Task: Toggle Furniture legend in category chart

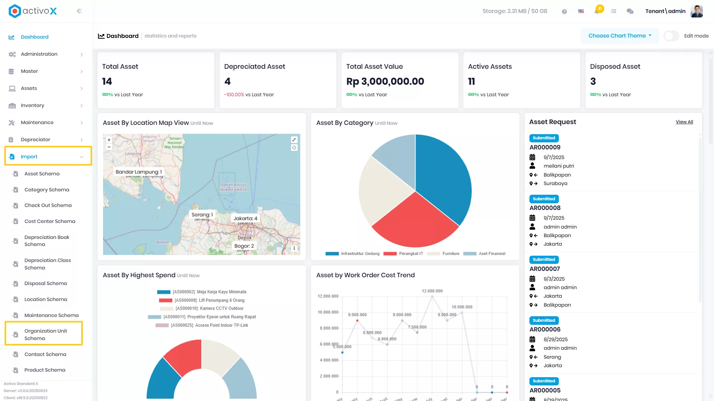Action: (x=443, y=254)
